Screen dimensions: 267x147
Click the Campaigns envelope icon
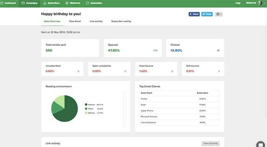[23, 3]
